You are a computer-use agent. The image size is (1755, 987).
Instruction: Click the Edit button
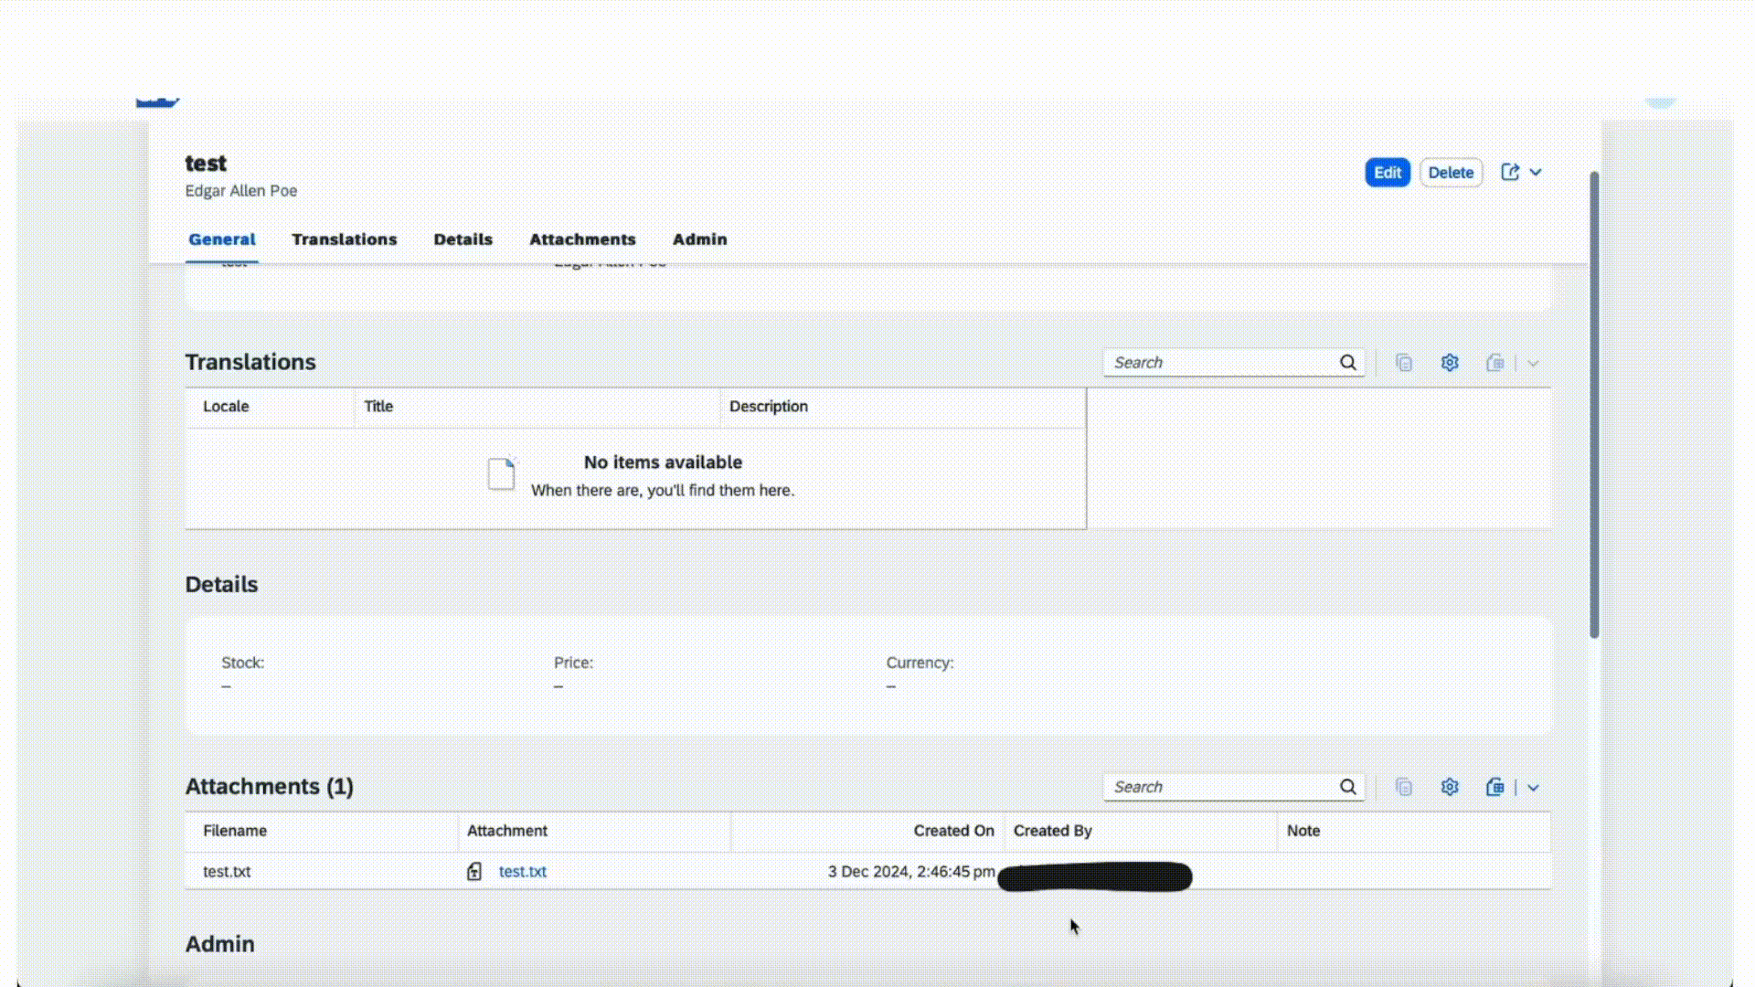[1387, 173]
